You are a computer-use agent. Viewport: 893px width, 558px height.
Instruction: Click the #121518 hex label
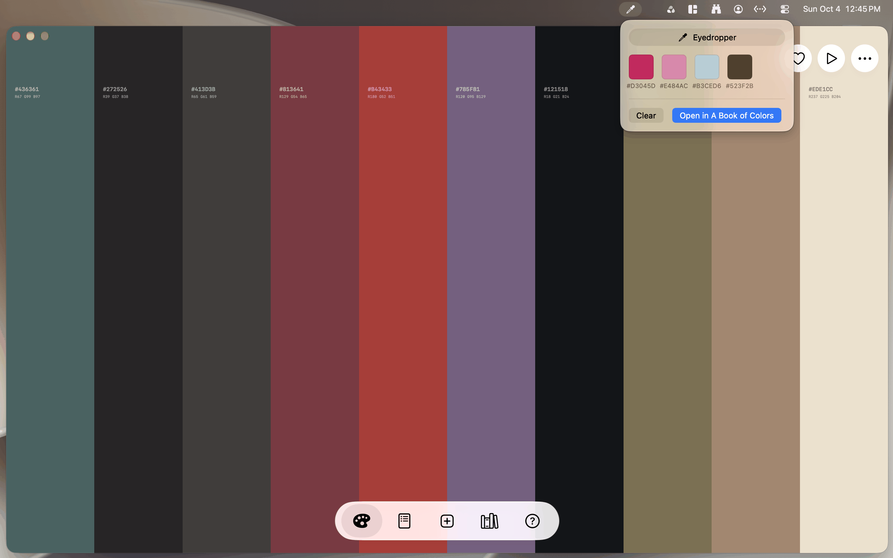tap(556, 89)
